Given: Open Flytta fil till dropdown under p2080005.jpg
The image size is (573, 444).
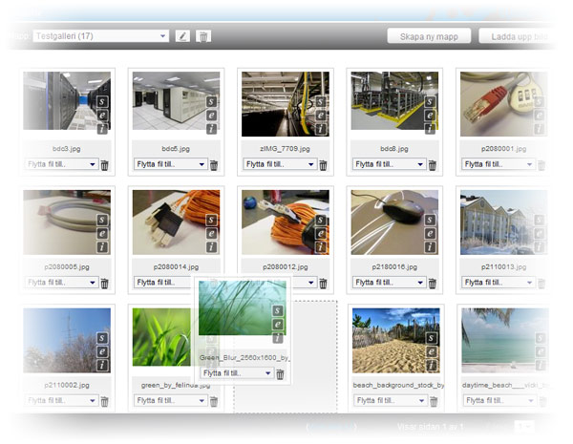Looking at the screenshot, I should [x=62, y=282].
